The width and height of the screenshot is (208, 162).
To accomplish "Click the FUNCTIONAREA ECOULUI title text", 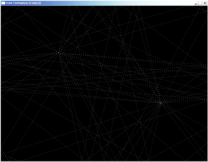I will coord(23,3).
